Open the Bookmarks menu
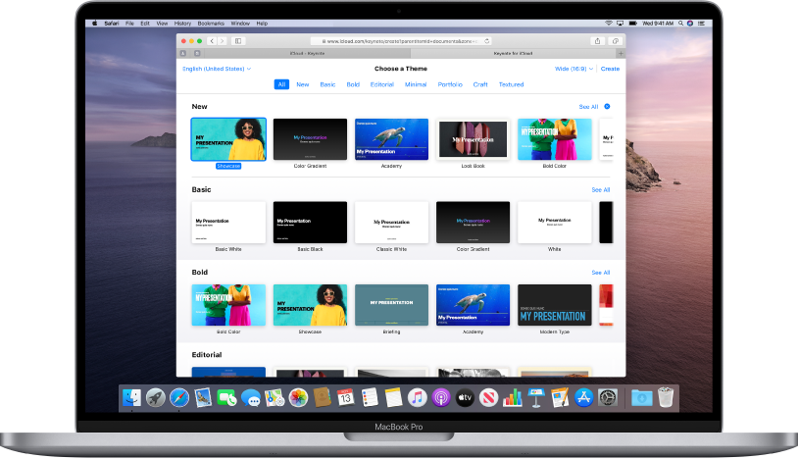Screen dimensions: 798x459 [x=211, y=24]
